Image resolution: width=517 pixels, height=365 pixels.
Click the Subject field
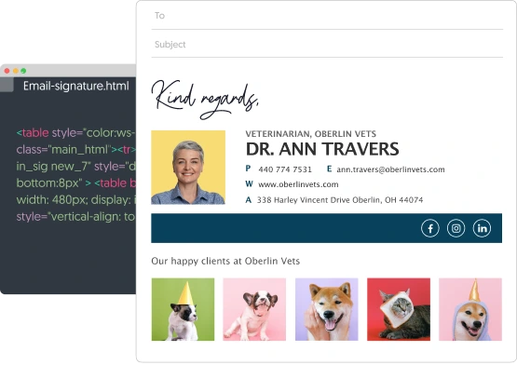point(327,44)
